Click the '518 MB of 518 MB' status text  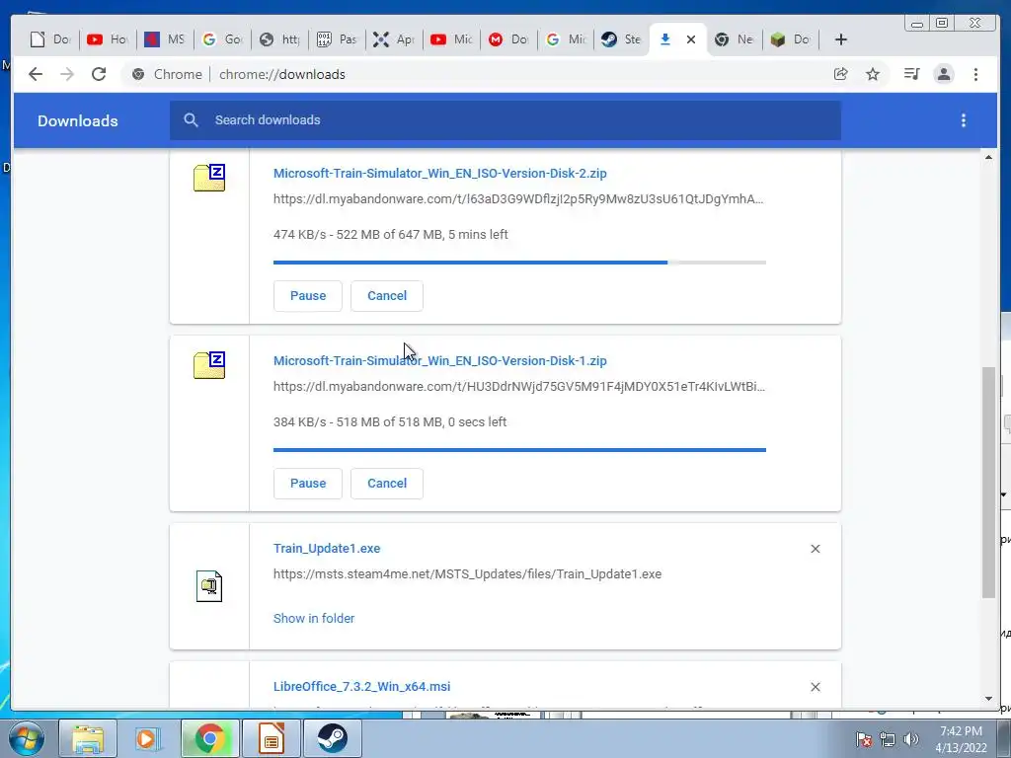pos(389,422)
